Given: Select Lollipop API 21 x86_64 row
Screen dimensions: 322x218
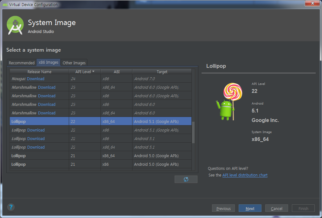Looking at the screenshot, I should [101, 156].
